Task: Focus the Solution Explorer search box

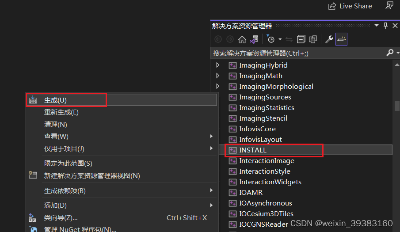Action: click(298, 53)
